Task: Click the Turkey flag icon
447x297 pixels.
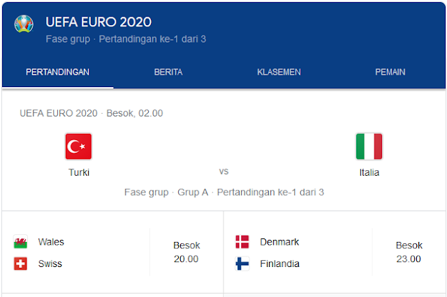Action: pos(78,146)
